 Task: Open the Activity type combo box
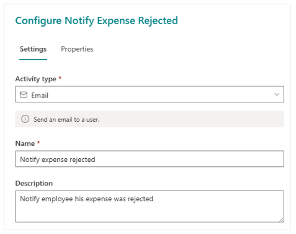tap(150, 94)
